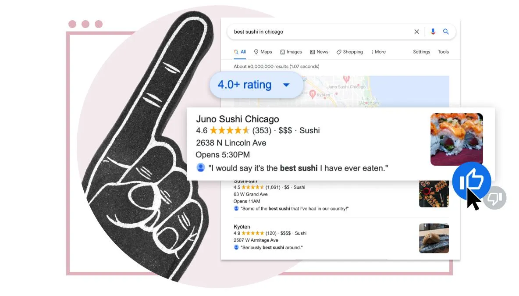Click the microphone voice search icon
Image resolution: width=519 pixels, height=296 pixels.
[433, 32]
